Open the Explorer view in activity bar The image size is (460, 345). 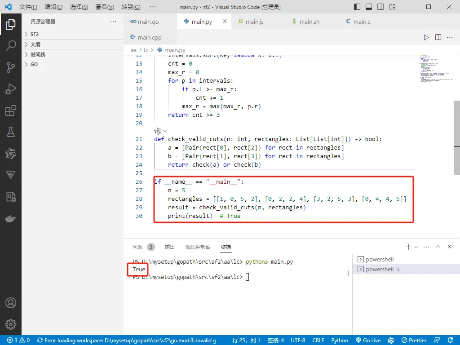(x=11, y=24)
